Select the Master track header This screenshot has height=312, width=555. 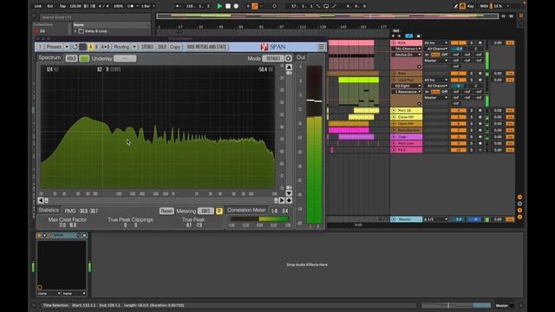tap(407, 219)
